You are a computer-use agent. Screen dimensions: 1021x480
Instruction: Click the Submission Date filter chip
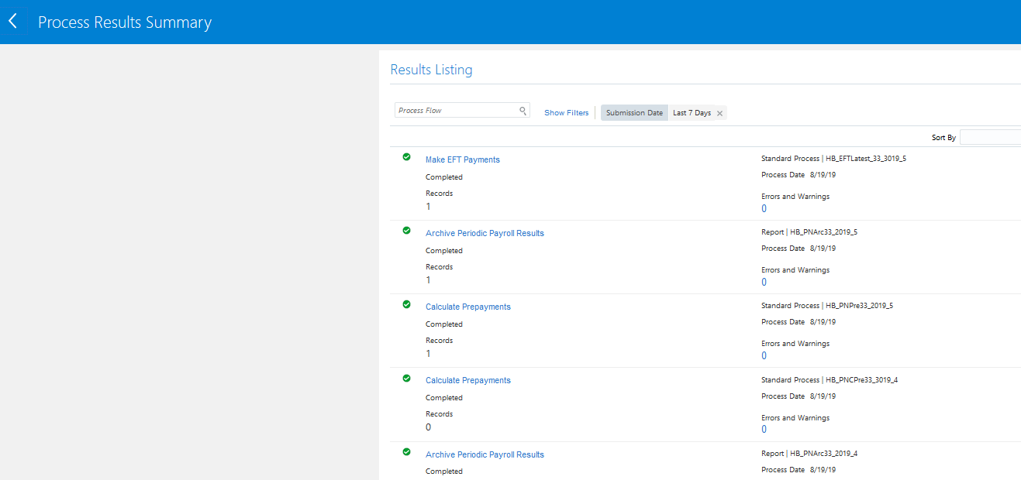[x=634, y=113]
